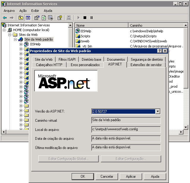
Task: Open the Ajuda menu
Action: tap(48, 11)
